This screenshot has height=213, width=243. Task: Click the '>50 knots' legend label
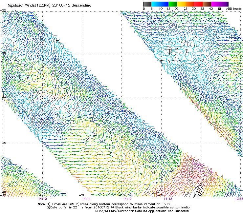click(x=233, y=9)
